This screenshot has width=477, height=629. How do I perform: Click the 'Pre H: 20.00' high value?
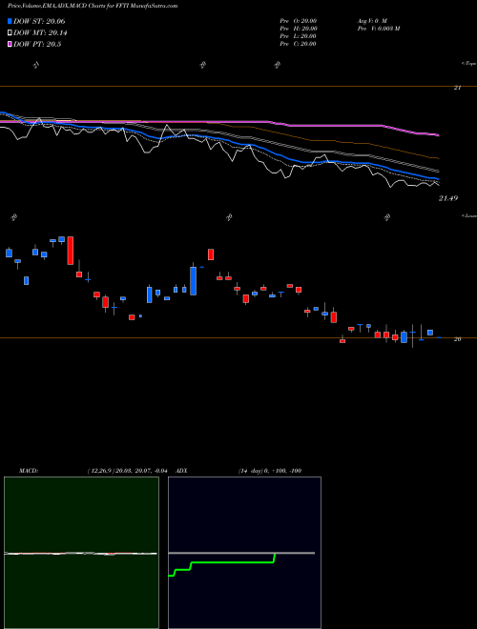299,29
